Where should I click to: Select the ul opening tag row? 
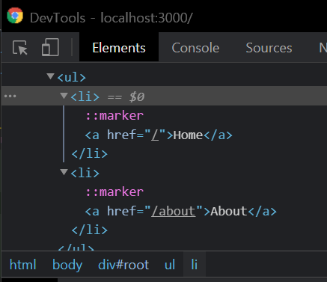tap(164, 77)
